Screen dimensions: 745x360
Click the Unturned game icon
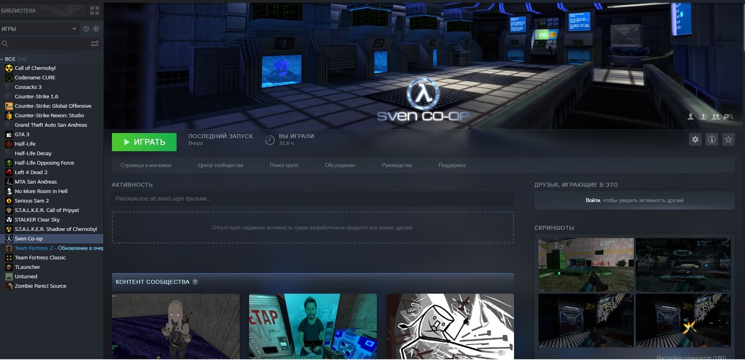click(9, 277)
